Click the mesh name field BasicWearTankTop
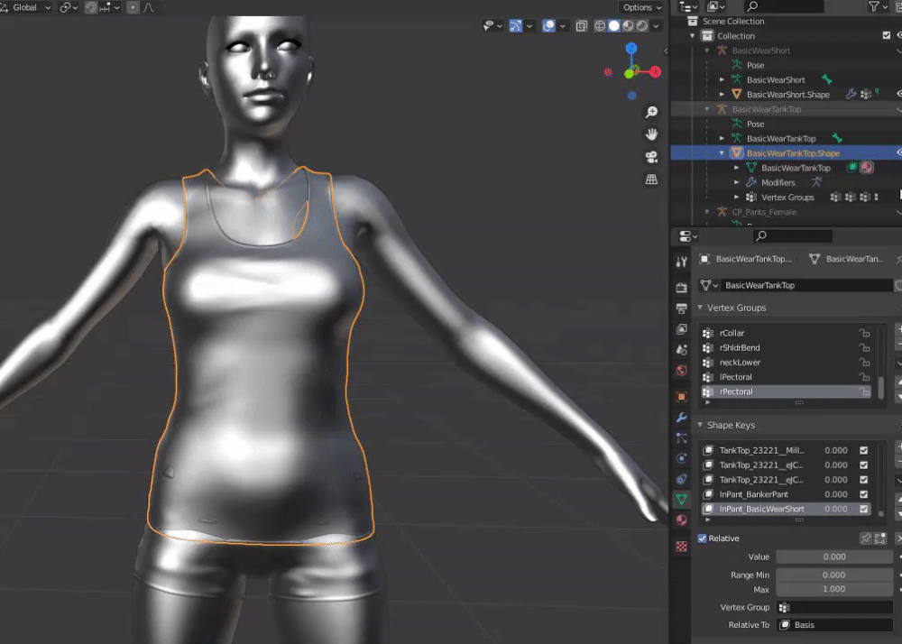902x644 pixels. (x=806, y=285)
